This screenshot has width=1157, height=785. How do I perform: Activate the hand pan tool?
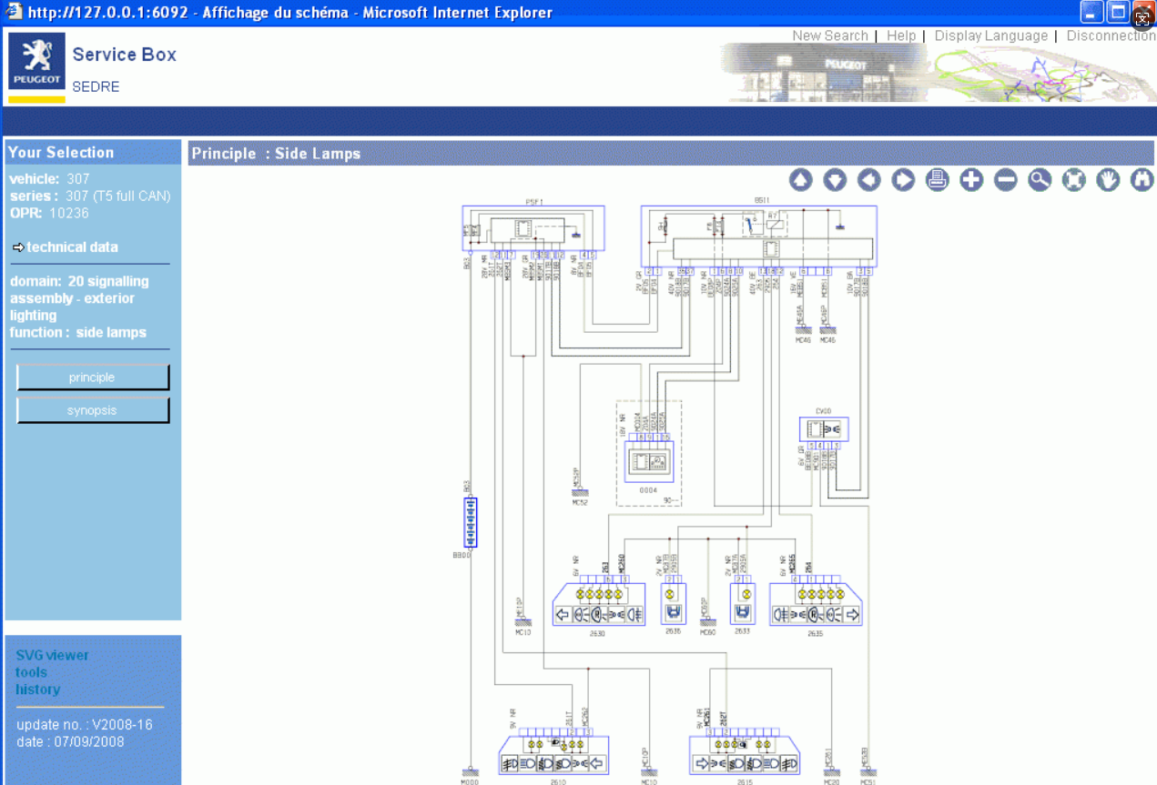[1108, 180]
